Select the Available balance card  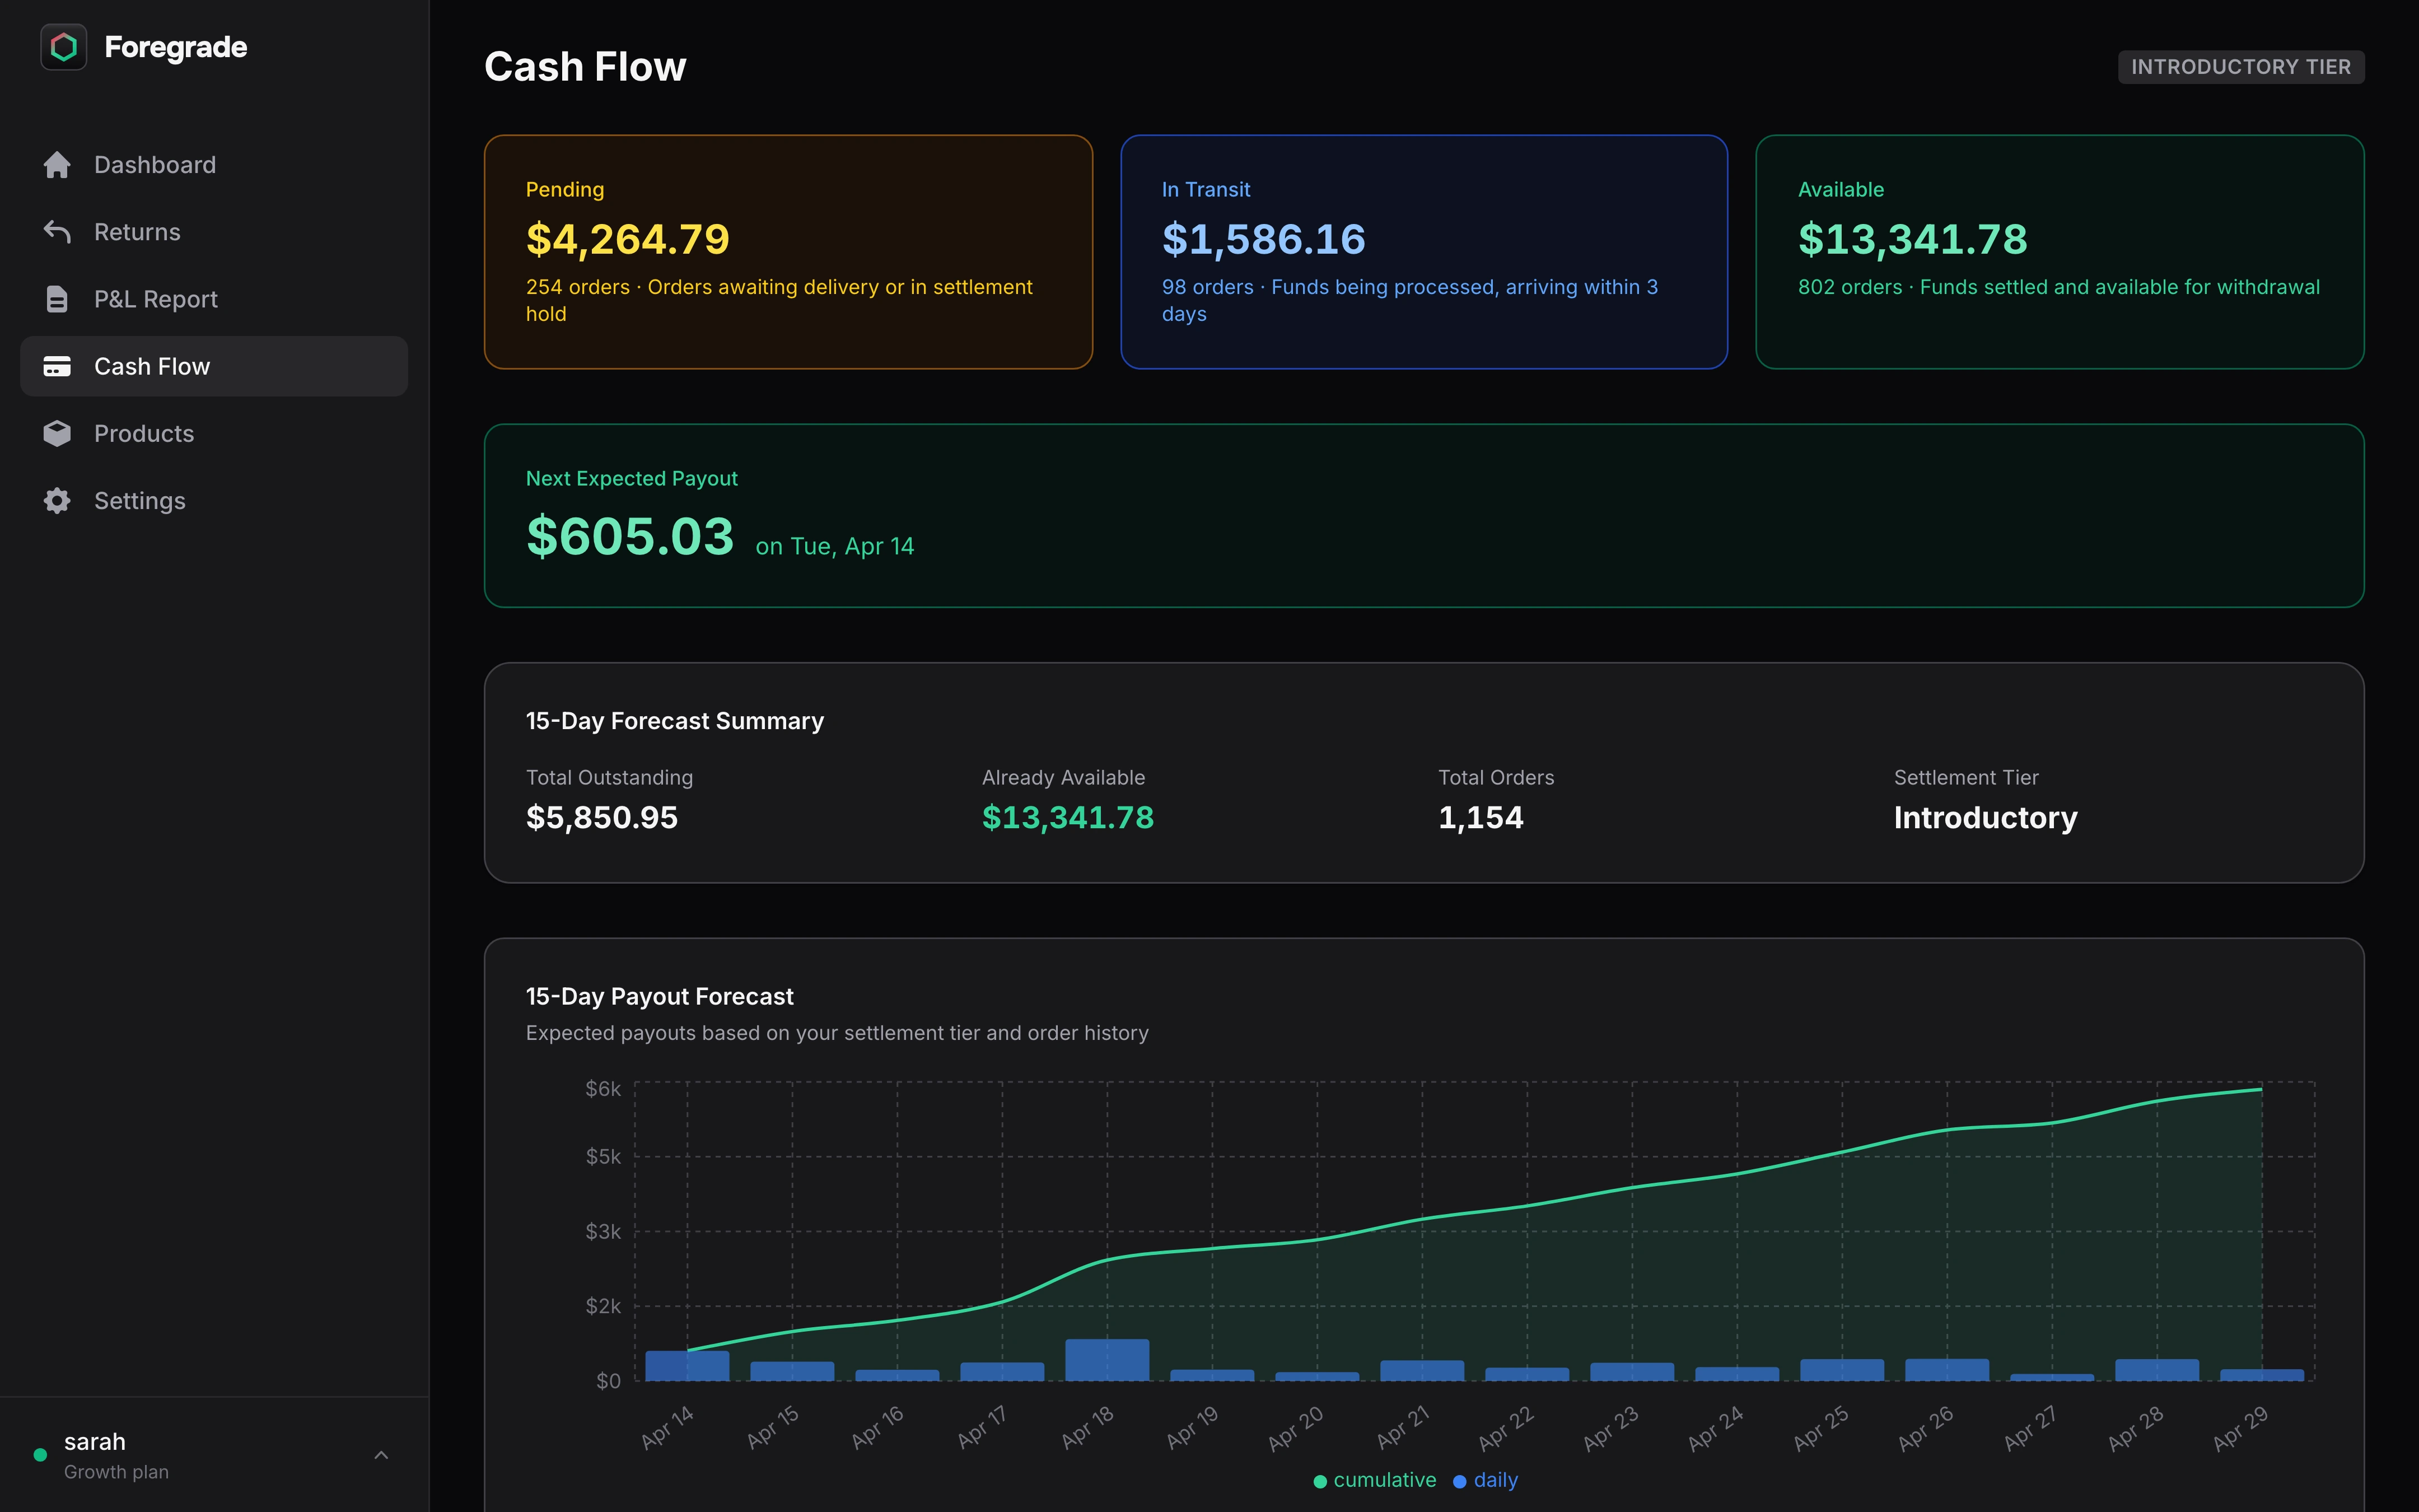click(x=2059, y=251)
